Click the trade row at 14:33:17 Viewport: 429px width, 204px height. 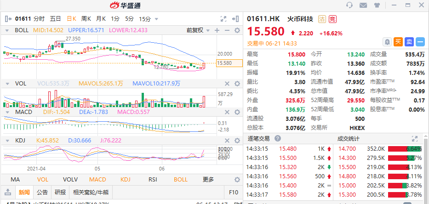pyautogui.click(x=289, y=195)
